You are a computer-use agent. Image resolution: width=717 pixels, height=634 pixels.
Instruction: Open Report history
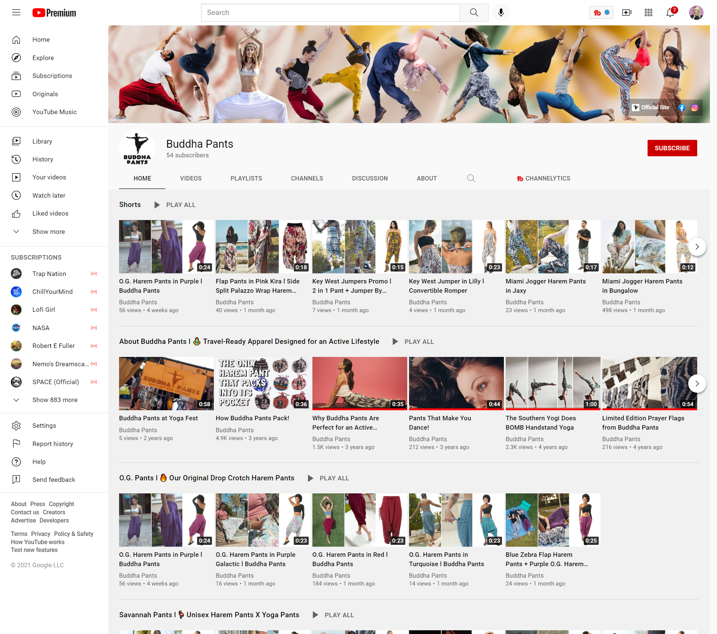[x=54, y=444]
